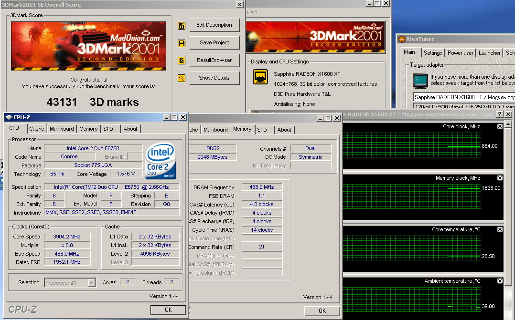This screenshot has height=320, width=515.
Task: Click the Channels # value Dual
Action: [x=311, y=148]
